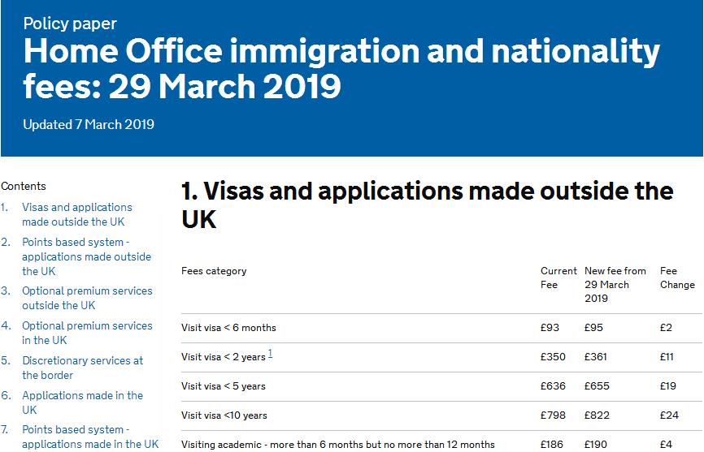This screenshot has width=704, height=452.
Task: Click the 'Fee Change' column header
Action: pos(677,278)
